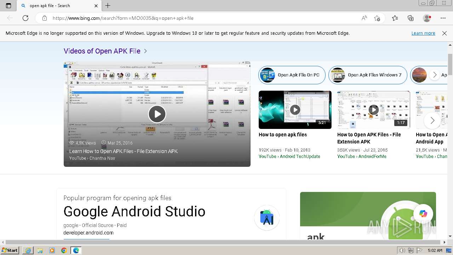Image resolution: width=453 pixels, height=255 pixels.
Task: Add this page to favorites
Action: [377, 18]
